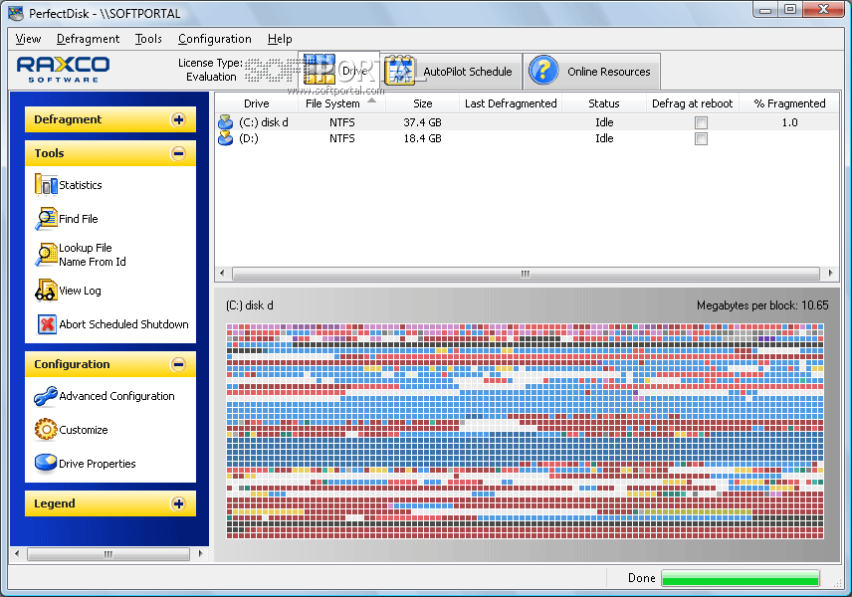Open the View Log binoculars icon
Screen dimensions: 852x597
click(46, 291)
